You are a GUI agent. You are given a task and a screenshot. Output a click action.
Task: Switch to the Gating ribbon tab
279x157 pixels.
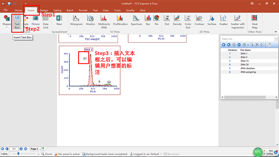[x=57, y=10]
